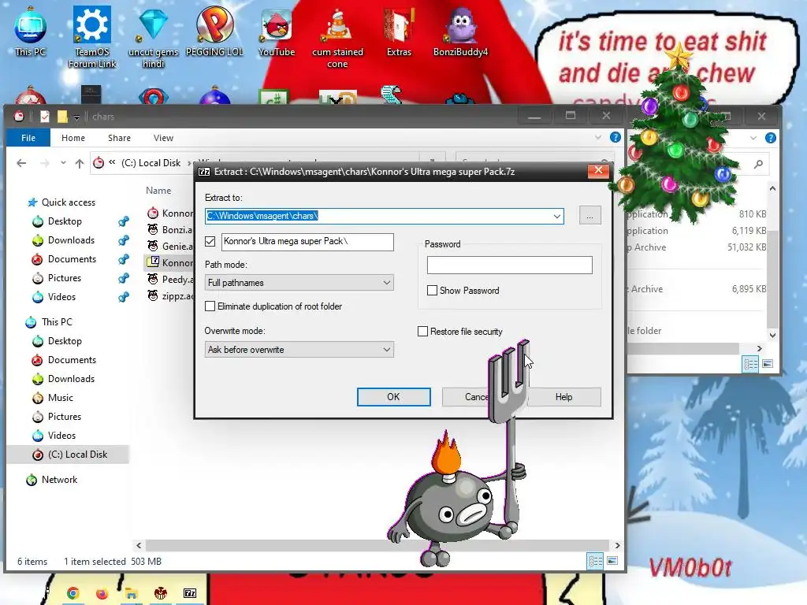Confirm extraction with OK button
The image size is (807, 605).
pos(394,397)
